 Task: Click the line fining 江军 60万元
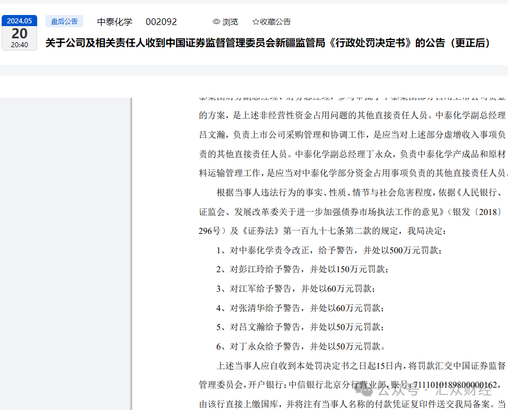coord(295,288)
